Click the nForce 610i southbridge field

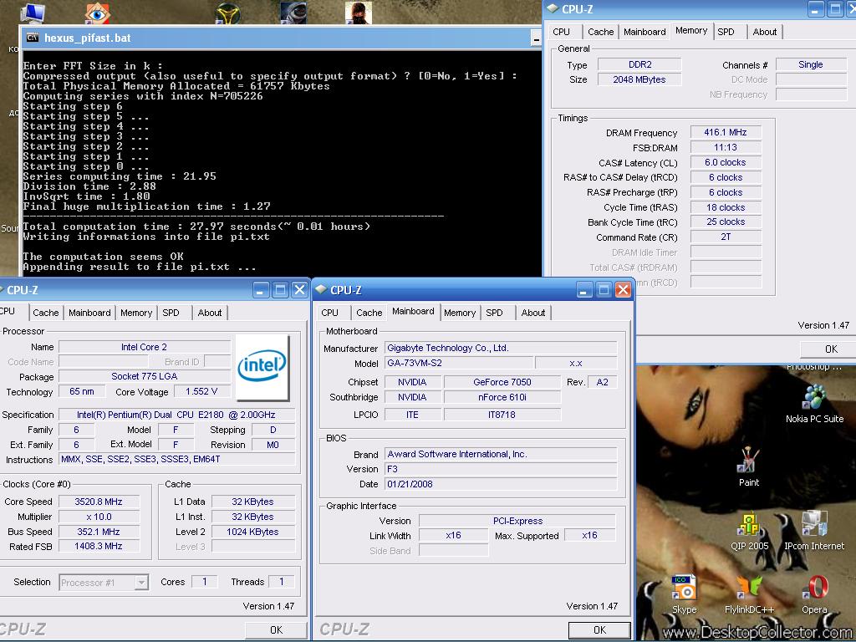point(502,397)
